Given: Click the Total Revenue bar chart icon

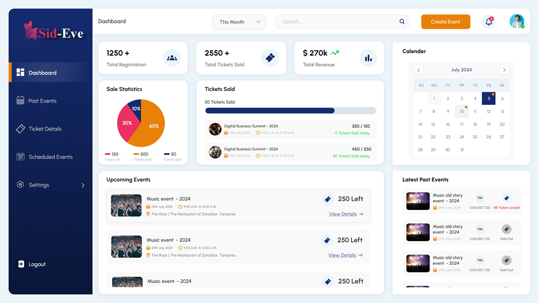Looking at the screenshot, I should (x=368, y=58).
